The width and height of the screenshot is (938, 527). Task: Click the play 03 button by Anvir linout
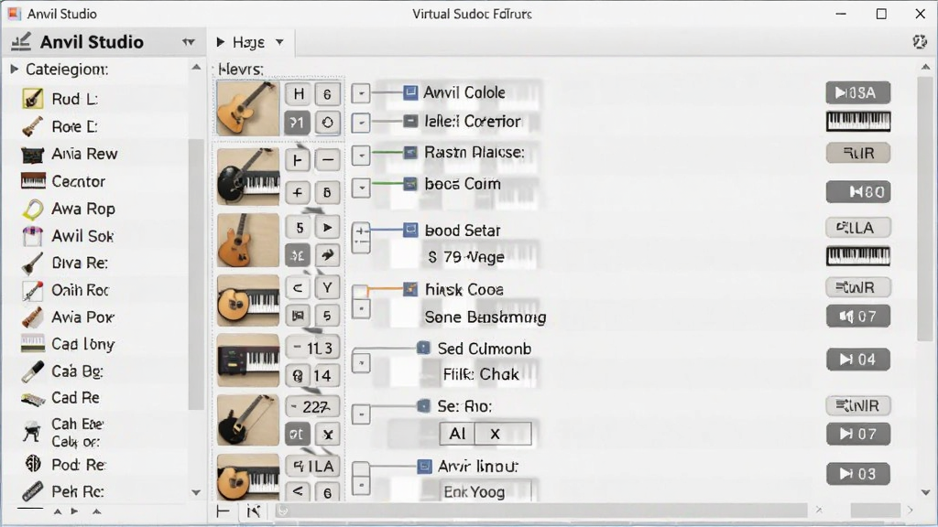pyautogui.click(x=857, y=474)
